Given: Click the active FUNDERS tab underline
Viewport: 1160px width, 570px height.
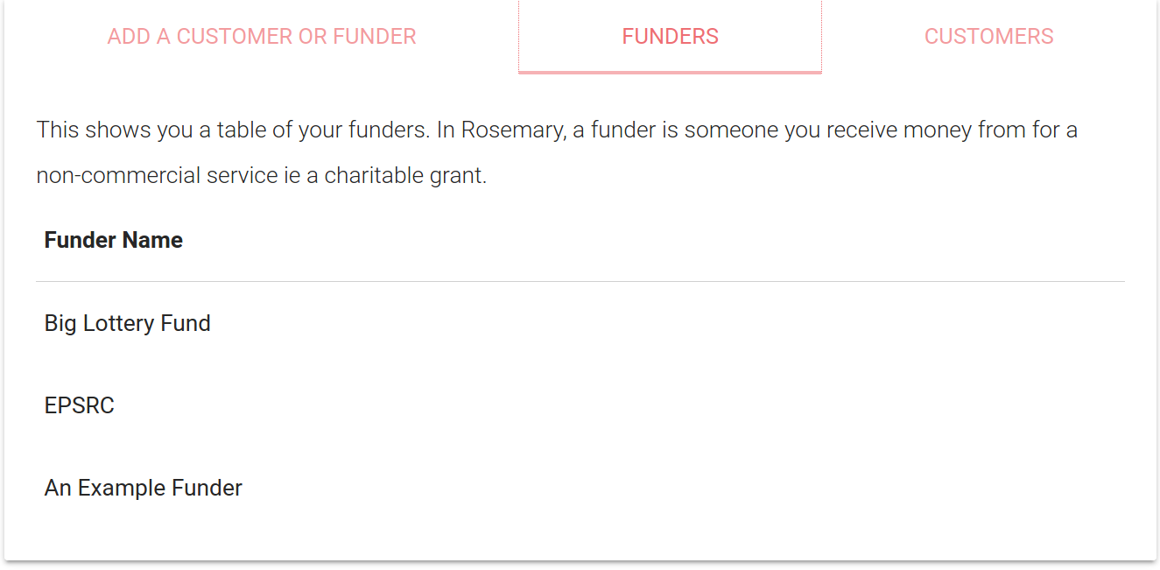Looking at the screenshot, I should [x=670, y=74].
